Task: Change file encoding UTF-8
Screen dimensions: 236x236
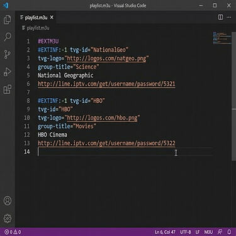Action: tap(186, 232)
